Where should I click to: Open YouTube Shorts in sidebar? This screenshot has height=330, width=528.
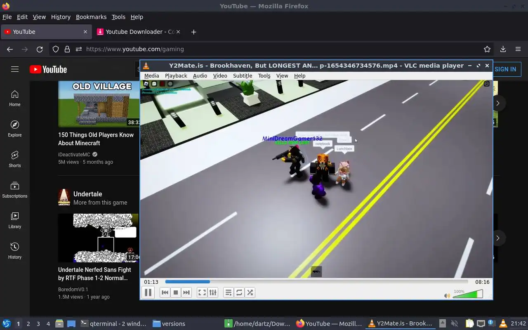(15, 159)
